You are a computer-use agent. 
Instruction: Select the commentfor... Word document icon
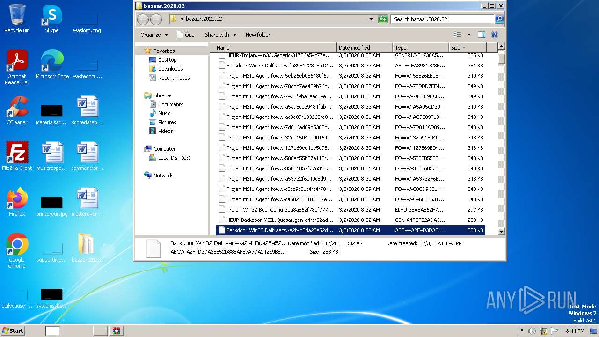point(87,156)
